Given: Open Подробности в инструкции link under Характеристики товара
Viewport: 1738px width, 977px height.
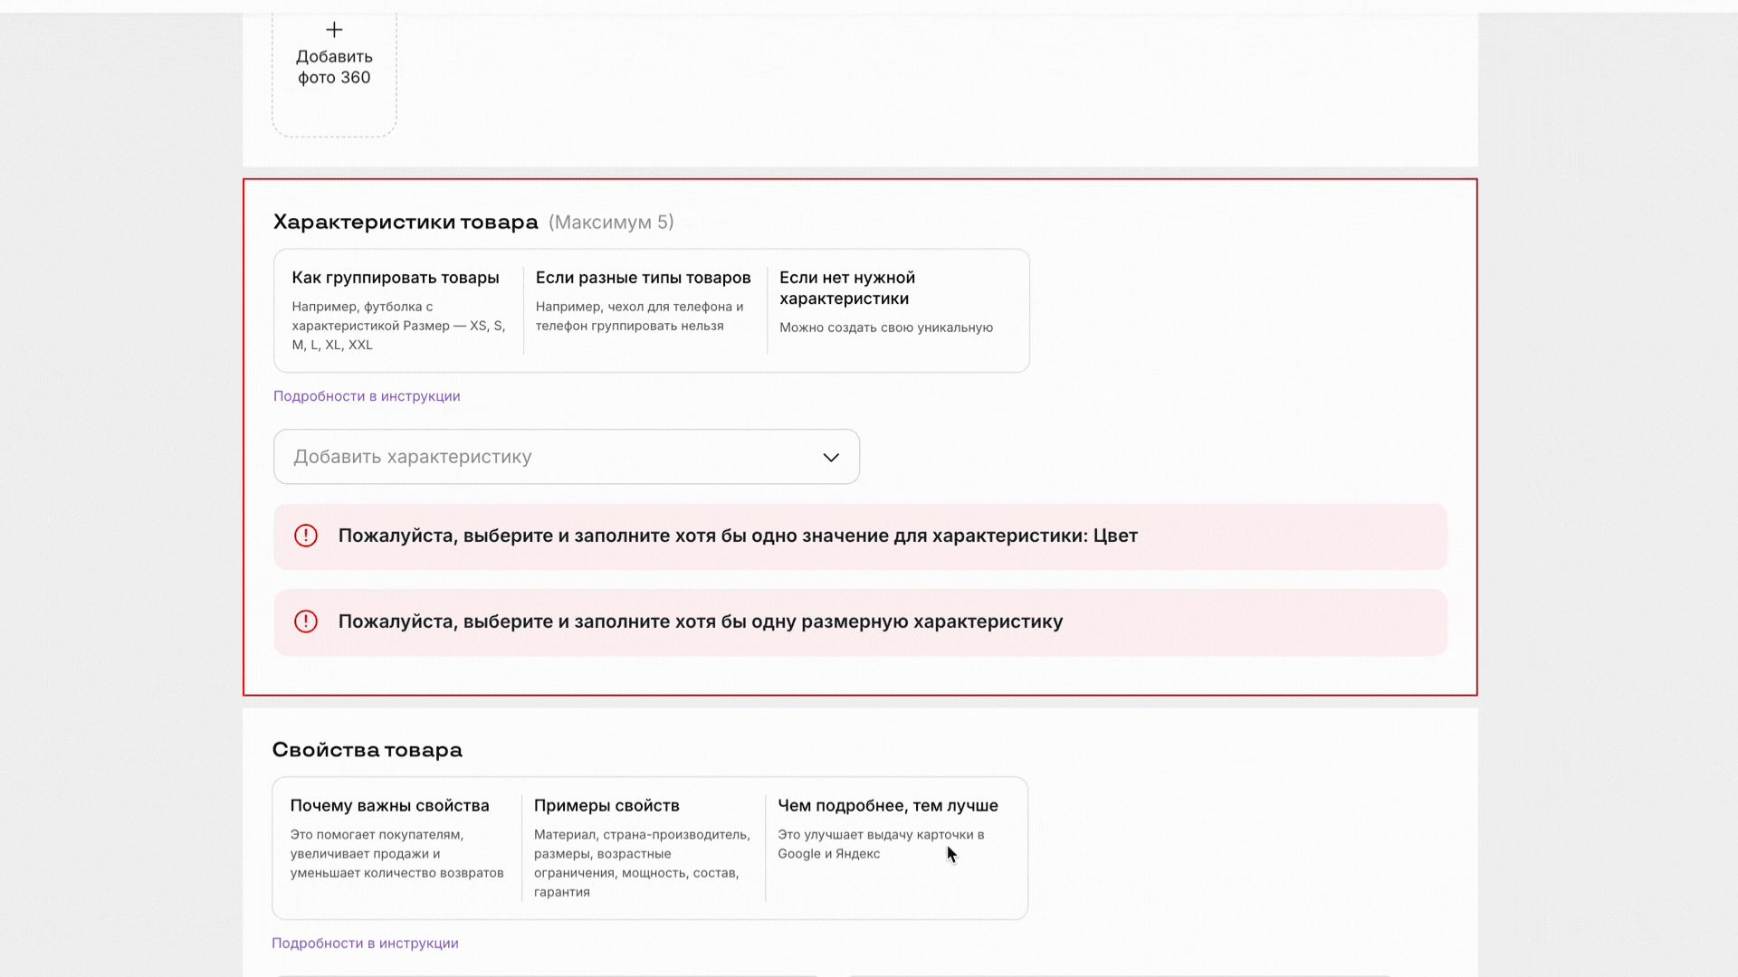Looking at the screenshot, I should (367, 396).
